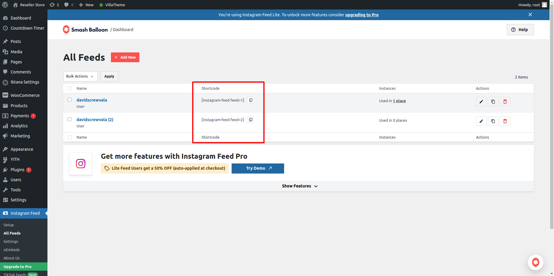Click the Instagram logo thumbnail
The width and height of the screenshot is (554, 276).
click(80, 164)
